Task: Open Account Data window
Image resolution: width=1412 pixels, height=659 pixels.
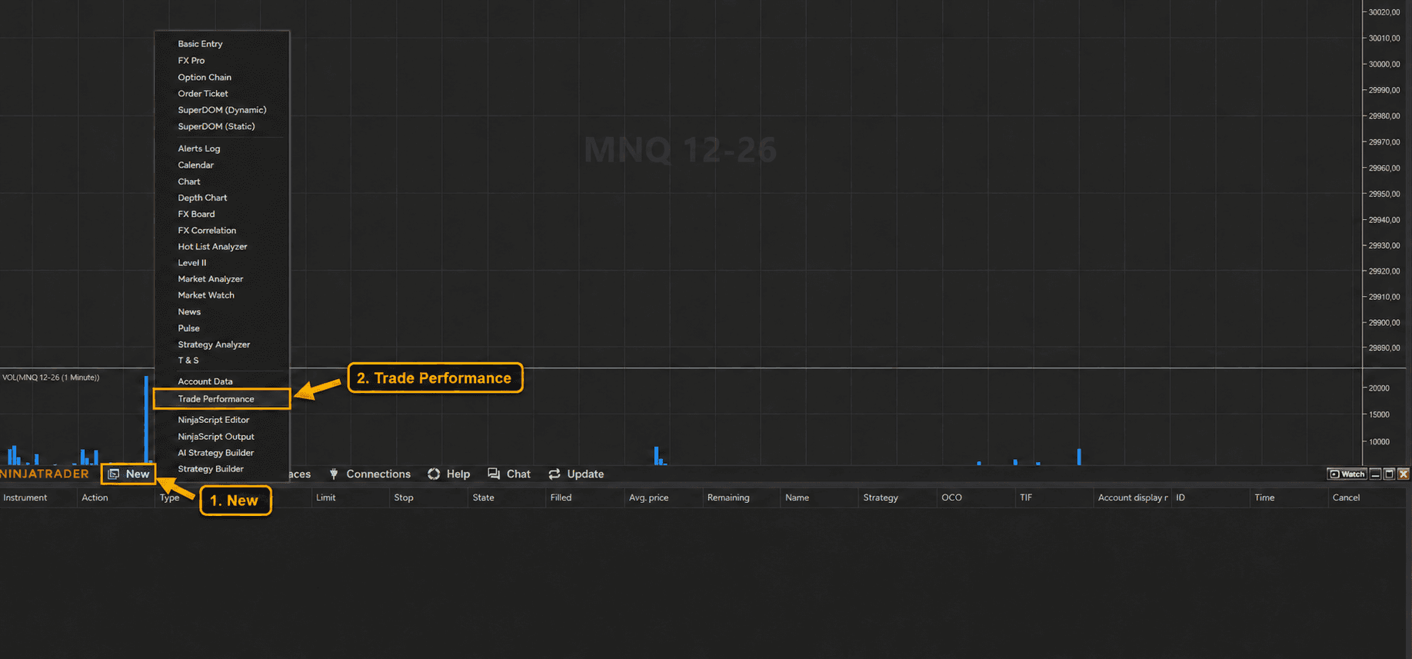Action: pos(205,381)
